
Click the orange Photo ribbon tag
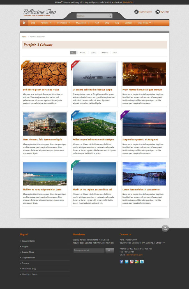coord(25,65)
